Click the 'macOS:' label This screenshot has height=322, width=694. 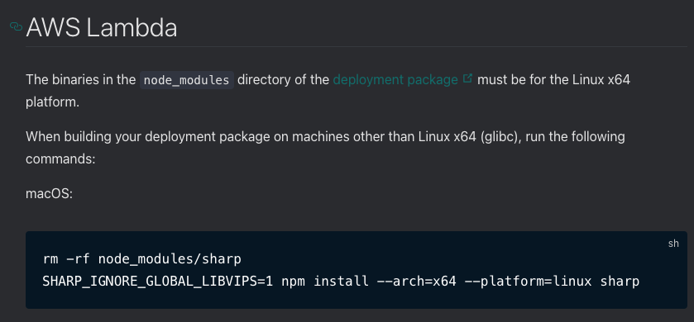click(49, 193)
